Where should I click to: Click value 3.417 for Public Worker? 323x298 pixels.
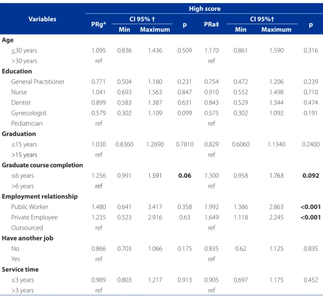pyautogui.click(x=155, y=207)
